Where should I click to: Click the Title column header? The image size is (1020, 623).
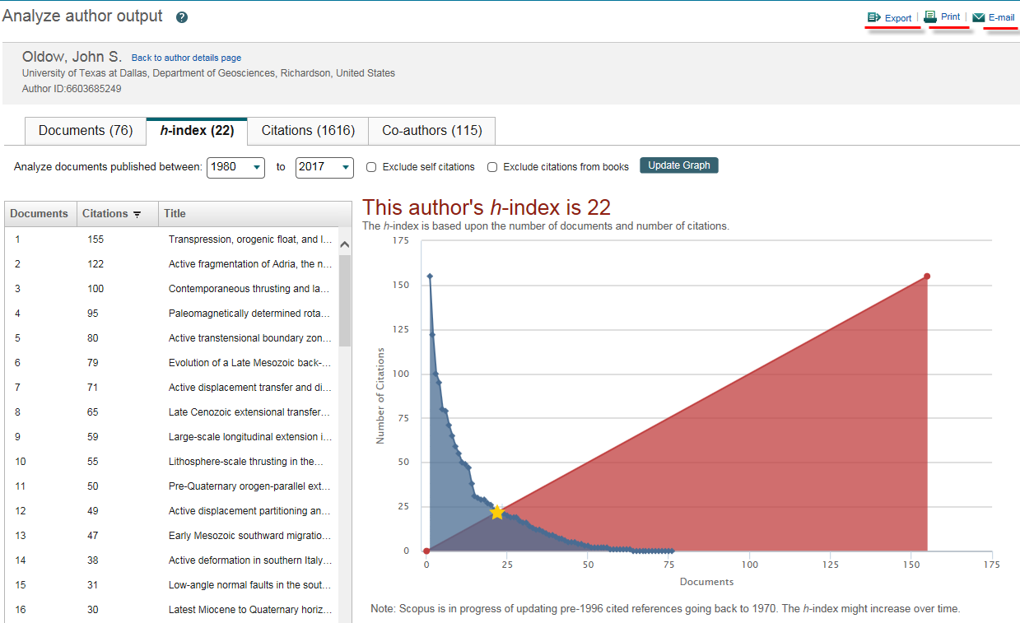point(175,214)
